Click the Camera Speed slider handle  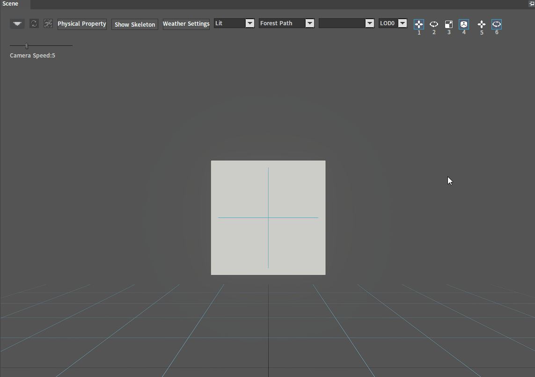point(27,46)
